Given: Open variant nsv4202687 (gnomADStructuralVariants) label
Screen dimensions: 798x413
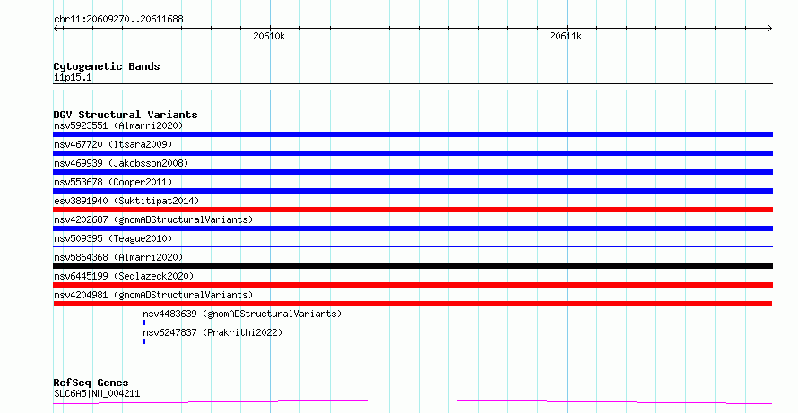Looking at the screenshot, I should click(x=153, y=219).
